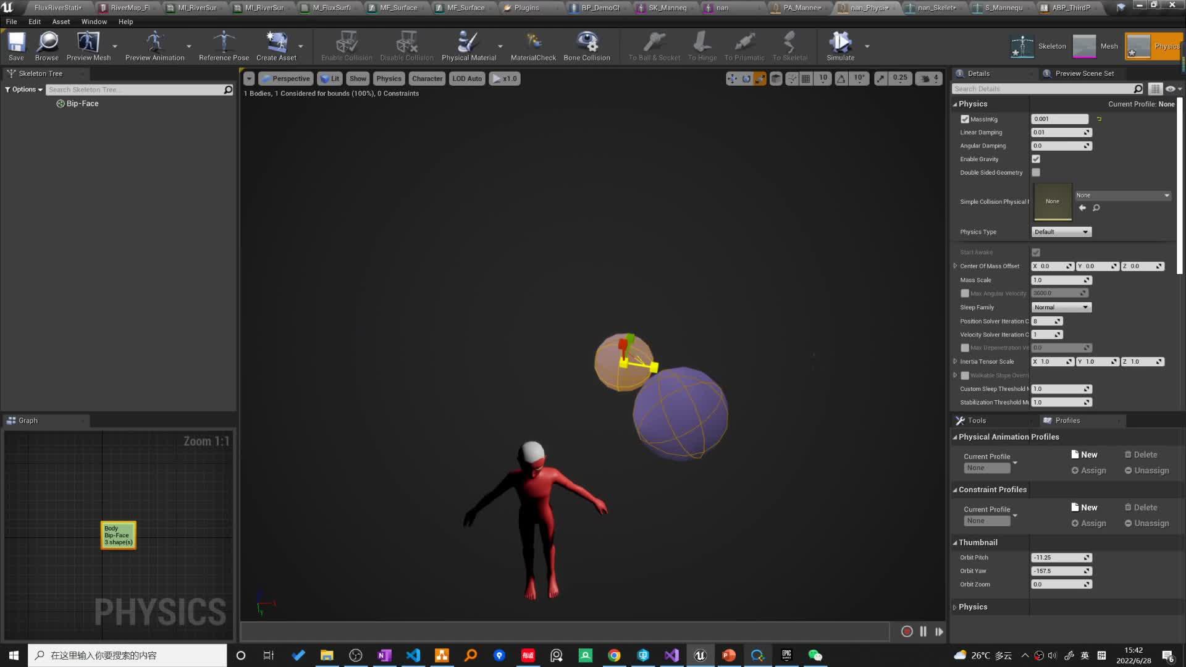Viewport: 1186px width, 667px height.
Task: Switch to the Skeleton editing mode icon
Action: coord(1022,46)
